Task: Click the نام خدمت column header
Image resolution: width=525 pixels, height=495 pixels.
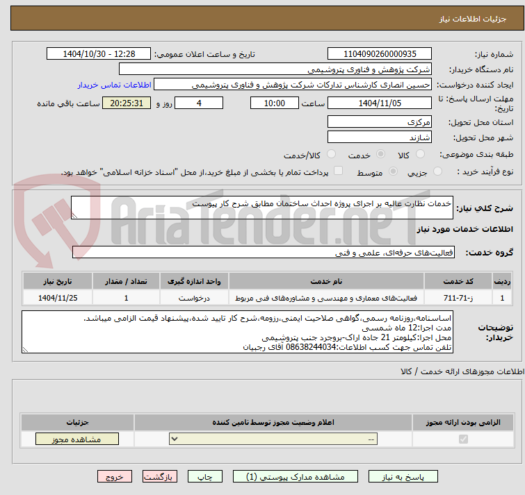Action: [326, 281]
